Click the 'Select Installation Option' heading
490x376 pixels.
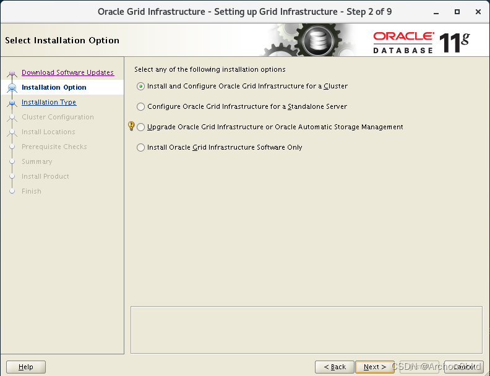point(62,41)
